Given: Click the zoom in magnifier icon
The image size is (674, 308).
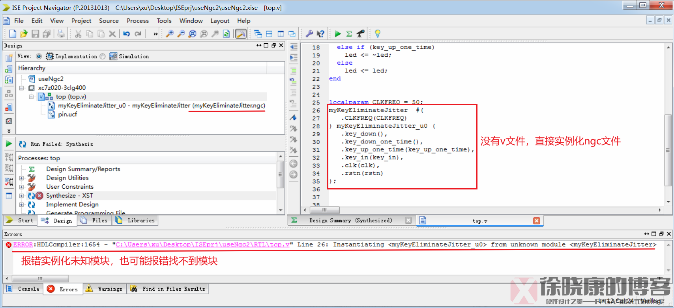Looking at the screenshot, I should click(170, 34).
